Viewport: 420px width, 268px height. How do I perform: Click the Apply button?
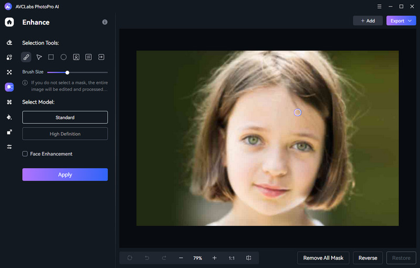pyautogui.click(x=65, y=174)
